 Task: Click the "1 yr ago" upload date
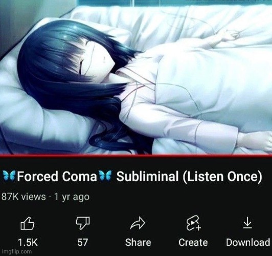pos(72,197)
